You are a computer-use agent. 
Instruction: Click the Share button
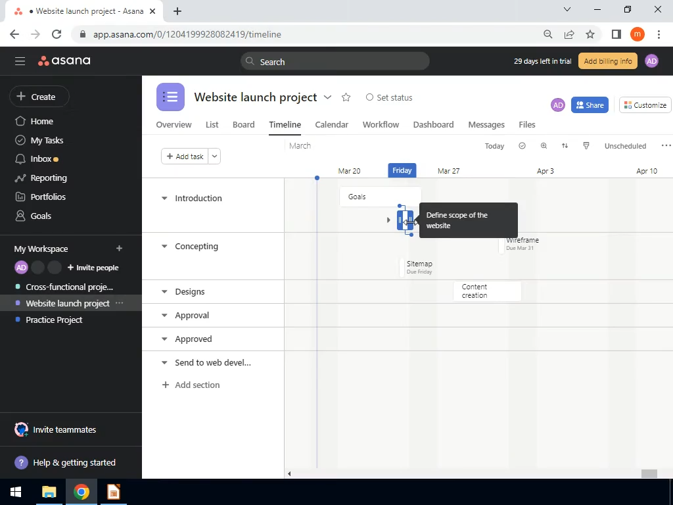pos(590,105)
